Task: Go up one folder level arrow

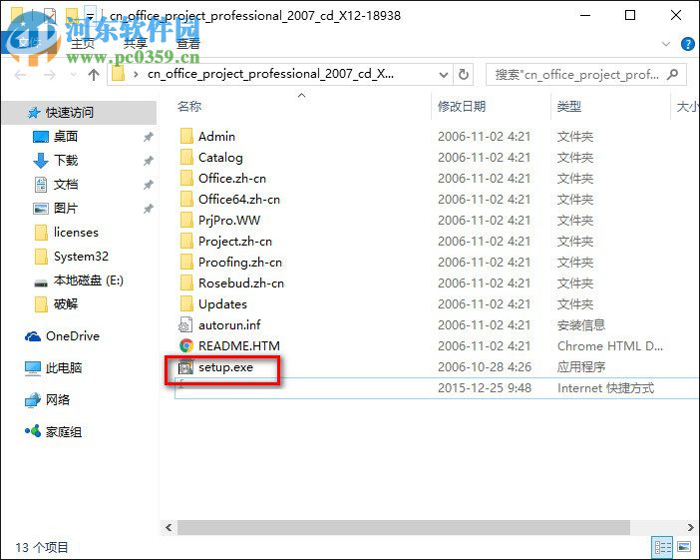Action: click(x=94, y=75)
